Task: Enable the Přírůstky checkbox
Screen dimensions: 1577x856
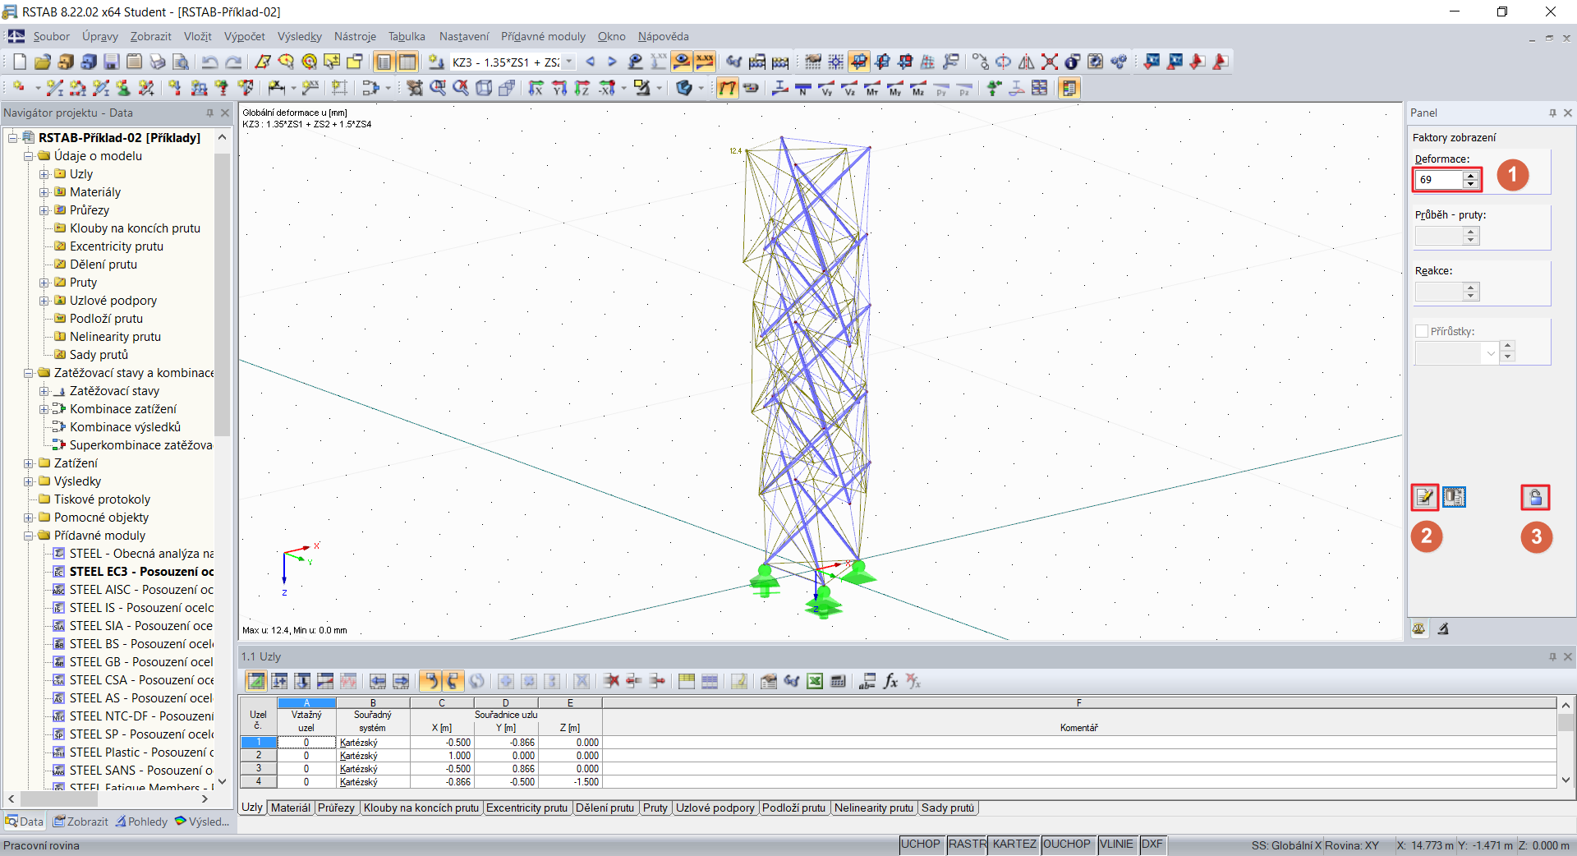Action: click(x=1422, y=331)
